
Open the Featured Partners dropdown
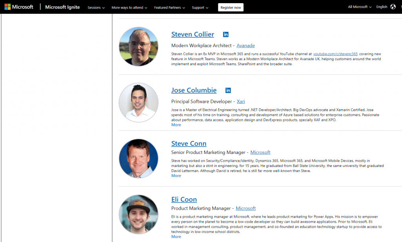(170, 8)
